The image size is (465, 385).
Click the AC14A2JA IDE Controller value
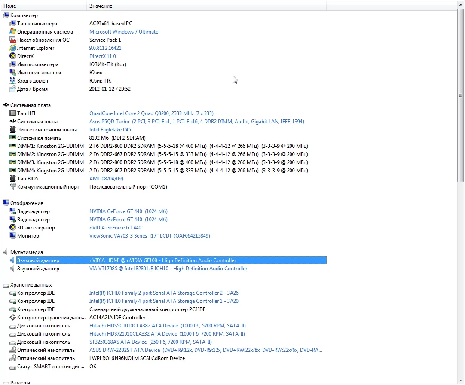[x=117, y=318]
